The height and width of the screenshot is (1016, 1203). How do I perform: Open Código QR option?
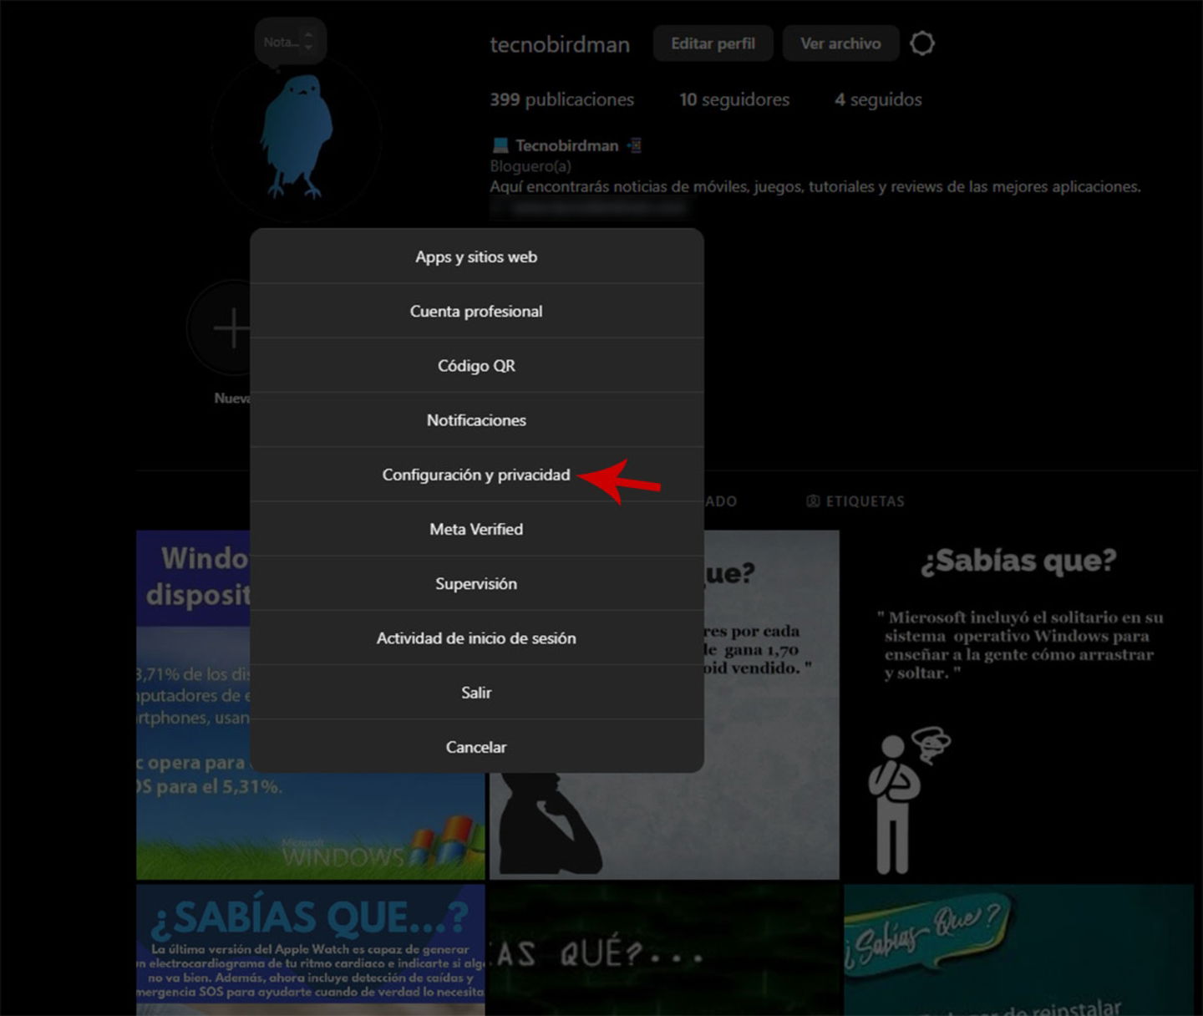tap(476, 365)
